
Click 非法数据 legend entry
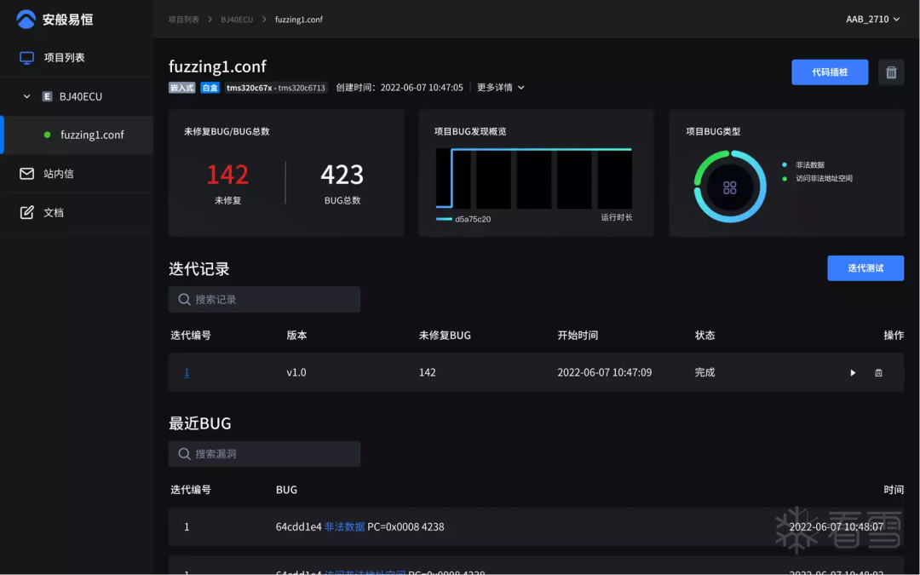[x=803, y=165]
